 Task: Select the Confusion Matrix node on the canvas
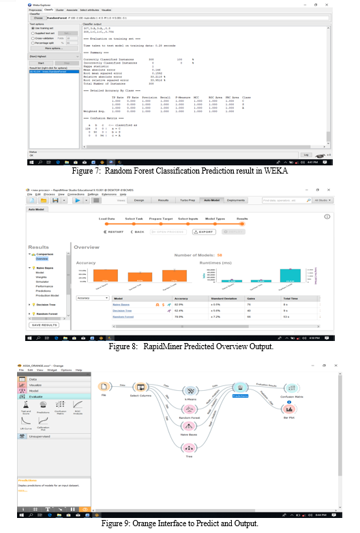[291, 388]
